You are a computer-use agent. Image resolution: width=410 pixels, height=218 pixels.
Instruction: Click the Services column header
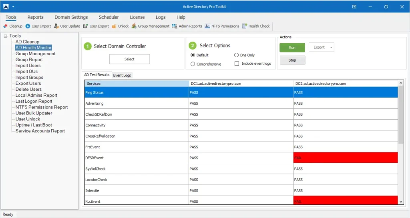click(137, 84)
